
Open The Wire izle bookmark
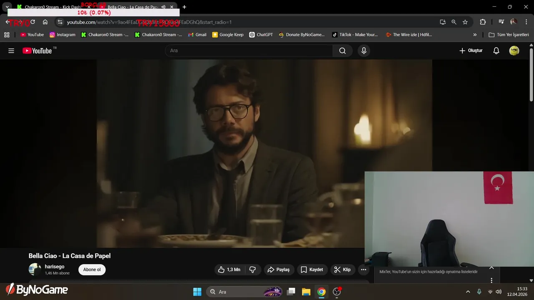[x=409, y=35]
